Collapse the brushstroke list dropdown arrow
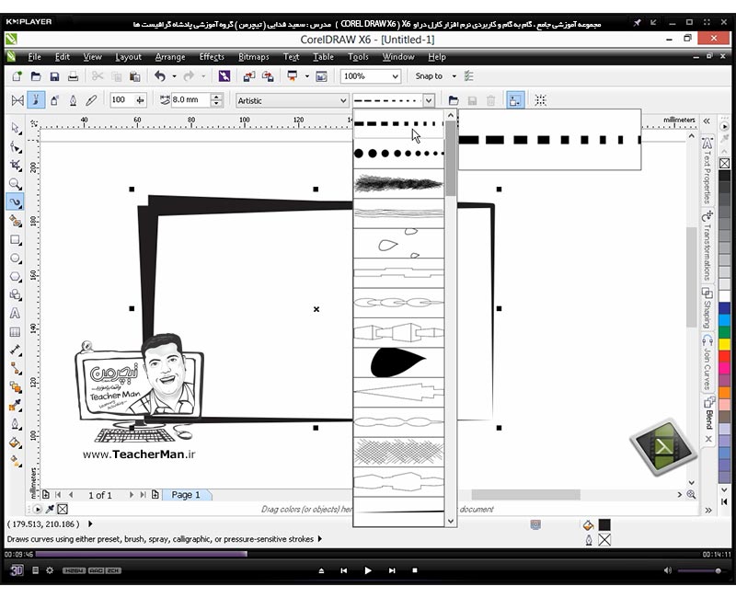Screen dimensions: 736x598 tap(428, 100)
